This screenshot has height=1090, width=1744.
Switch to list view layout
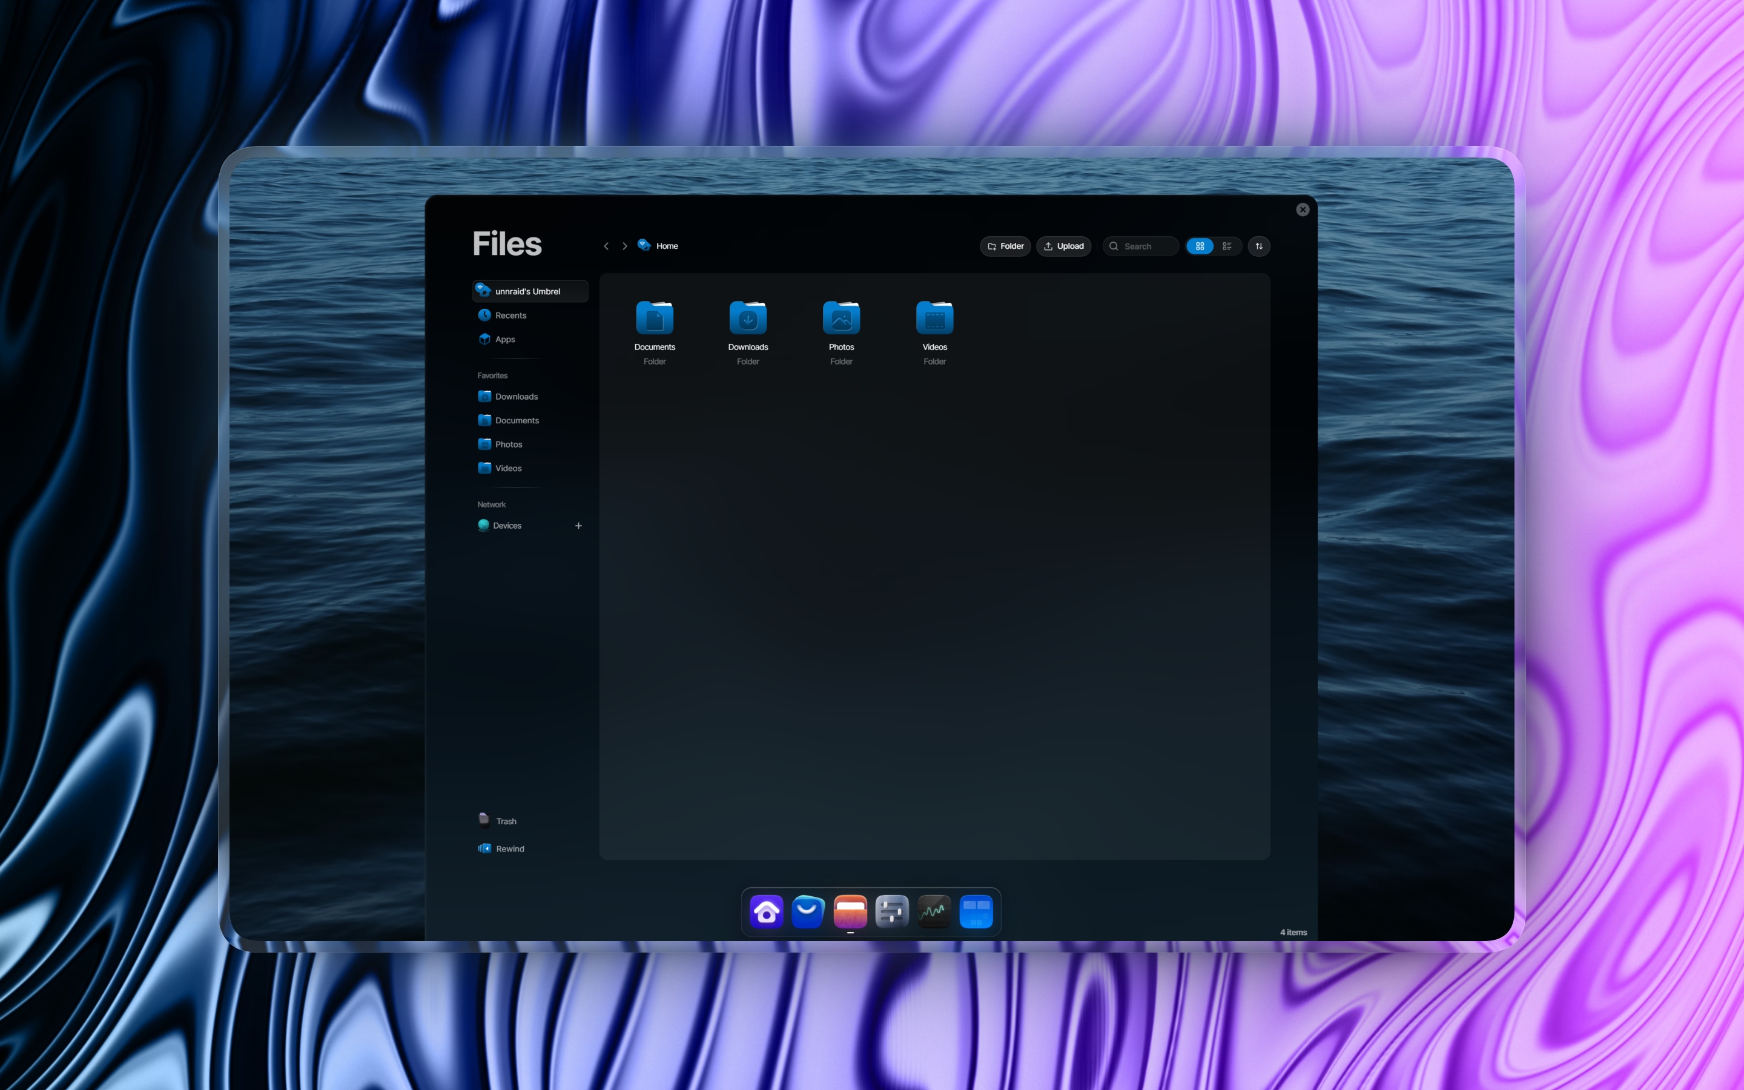1227,246
